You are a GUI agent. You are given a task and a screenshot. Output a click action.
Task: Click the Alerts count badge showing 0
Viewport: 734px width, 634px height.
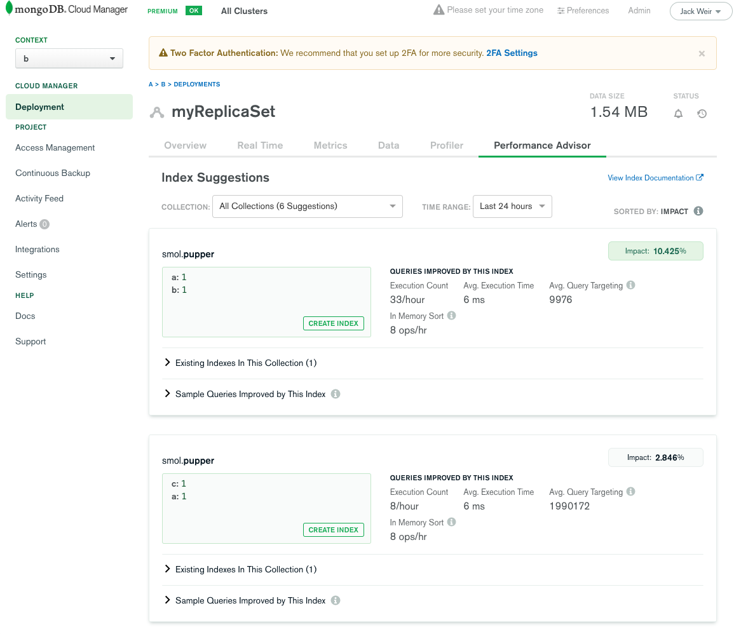[44, 224]
